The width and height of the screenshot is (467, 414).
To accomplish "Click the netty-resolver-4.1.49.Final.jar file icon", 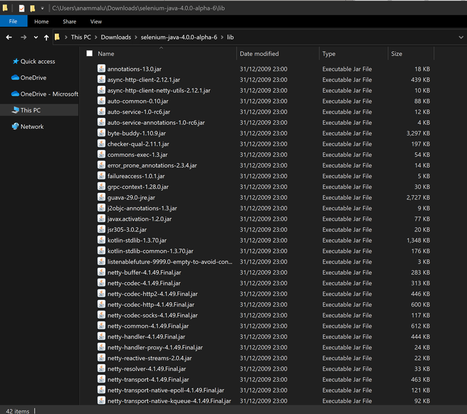I will click(x=102, y=369).
